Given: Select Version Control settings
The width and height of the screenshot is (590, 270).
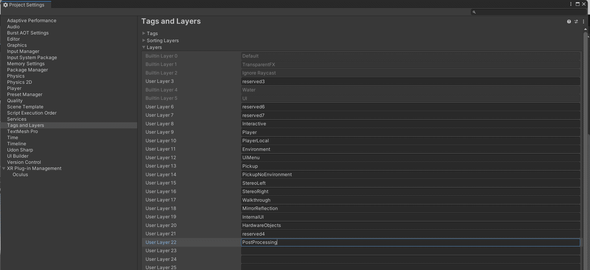Looking at the screenshot, I should tap(24, 162).
